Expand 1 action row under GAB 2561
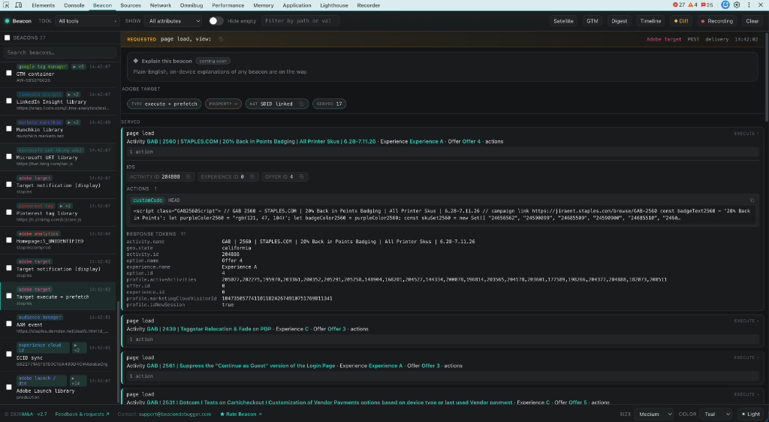This screenshot has height=422, width=769. coord(443,376)
